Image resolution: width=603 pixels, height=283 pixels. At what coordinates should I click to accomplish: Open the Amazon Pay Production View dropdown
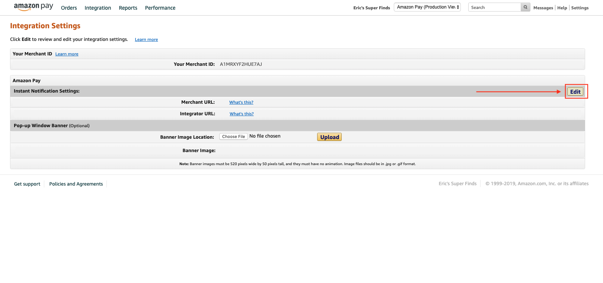pyautogui.click(x=427, y=7)
